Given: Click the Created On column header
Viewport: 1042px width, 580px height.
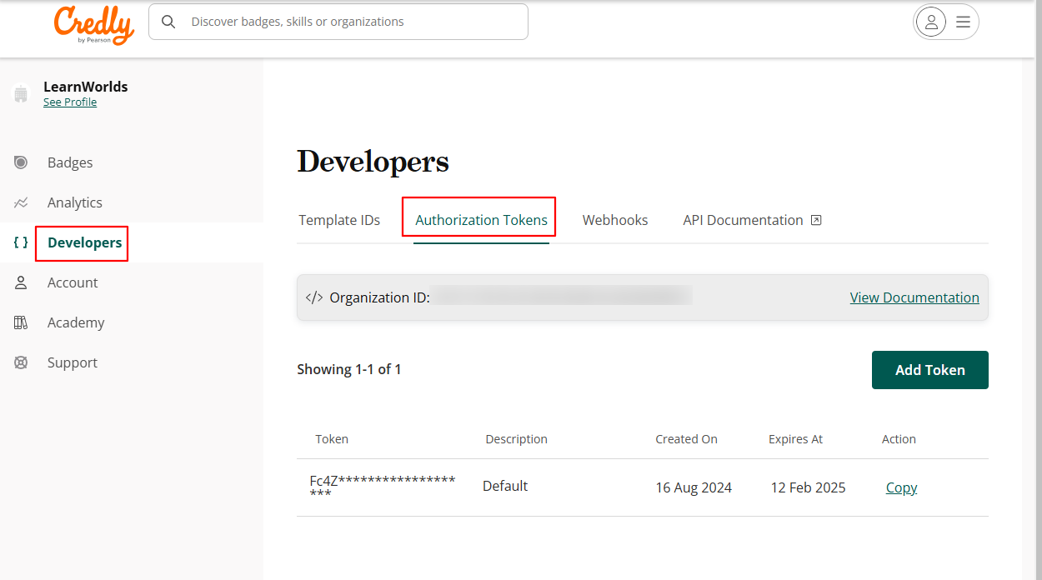Looking at the screenshot, I should point(686,439).
